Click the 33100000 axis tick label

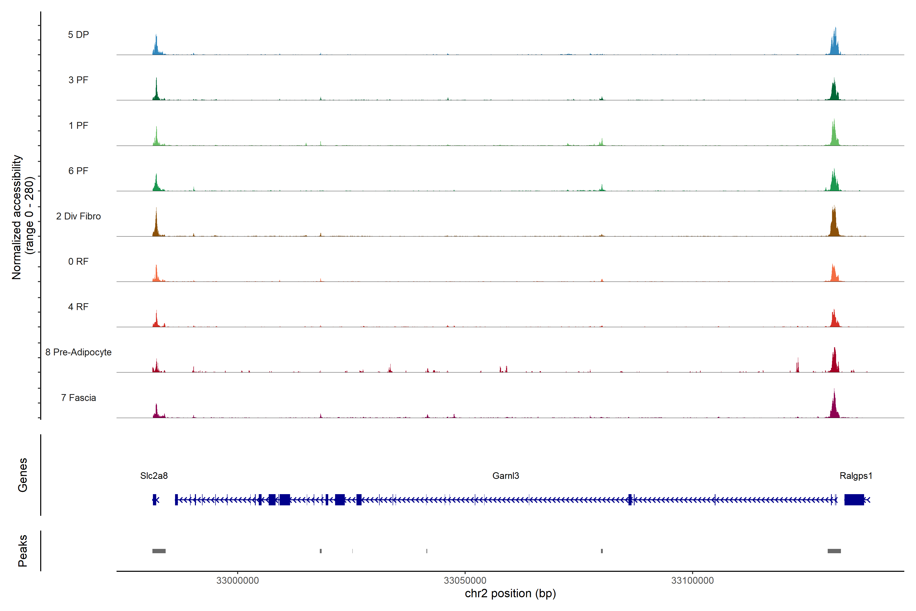pyautogui.click(x=692, y=581)
